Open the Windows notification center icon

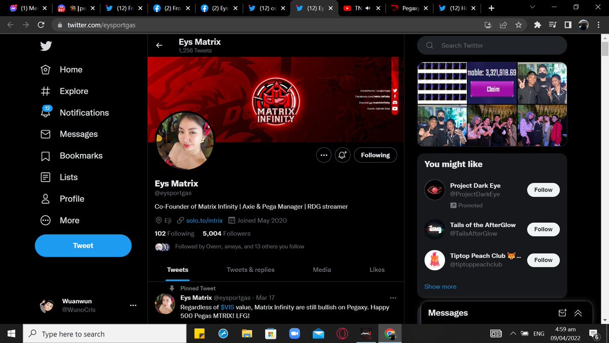click(x=593, y=334)
